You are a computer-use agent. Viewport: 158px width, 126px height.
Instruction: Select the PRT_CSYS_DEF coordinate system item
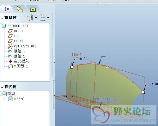point(22,46)
